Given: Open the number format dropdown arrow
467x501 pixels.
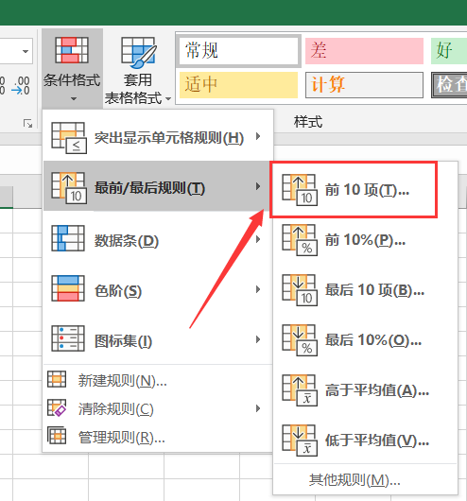Looking at the screenshot, I should tap(26, 51).
